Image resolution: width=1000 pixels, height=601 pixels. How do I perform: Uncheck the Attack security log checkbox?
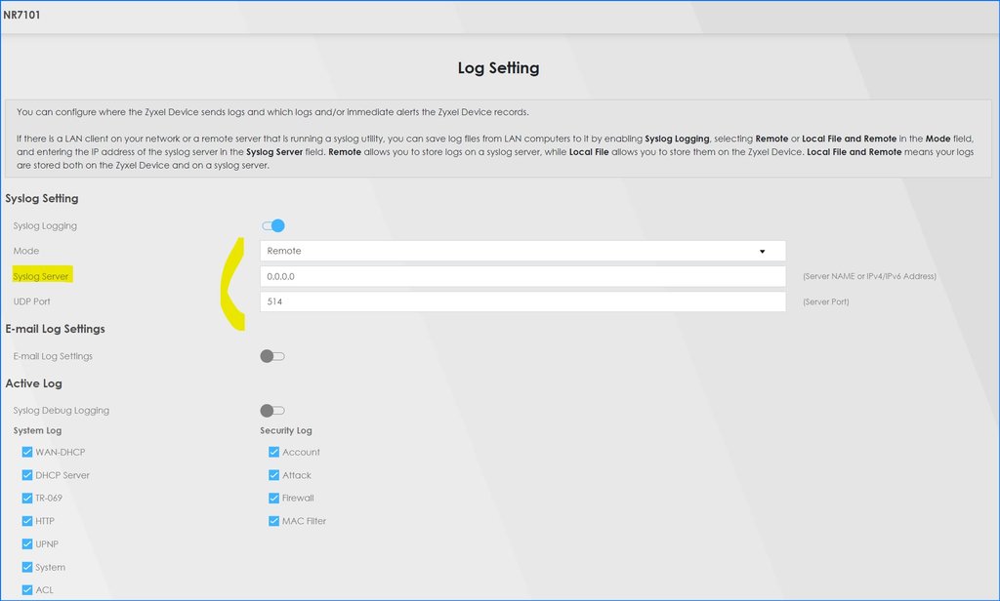click(x=273, y=475)
